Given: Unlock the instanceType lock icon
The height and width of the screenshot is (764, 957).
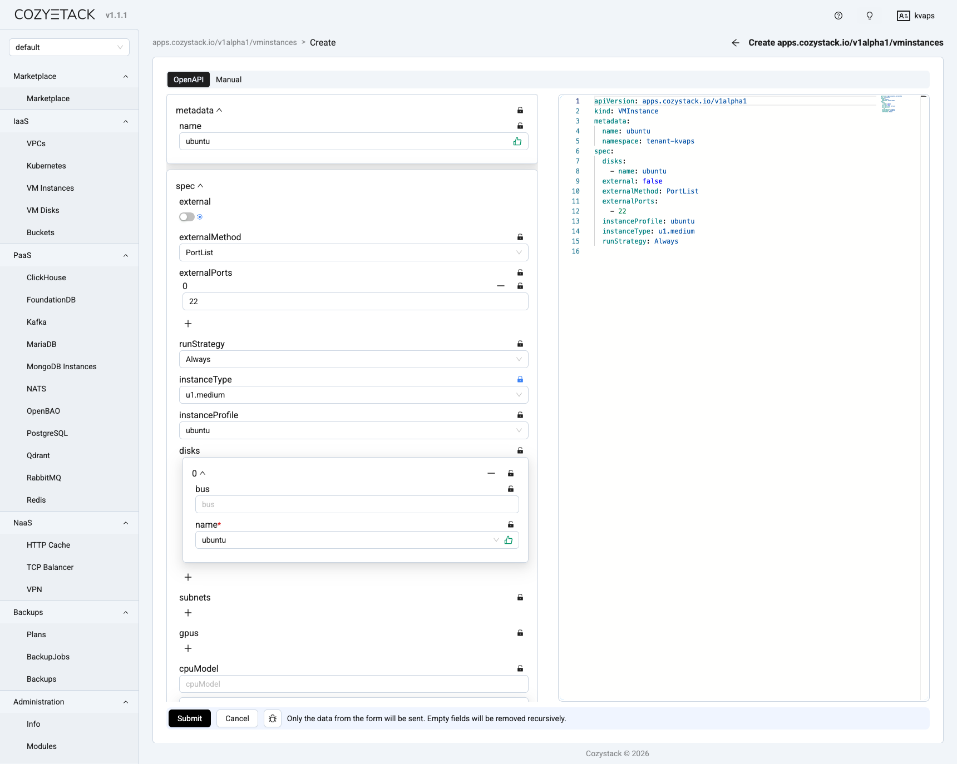Looking at the screenshot, I should pyautogui.click(x=520, y=379).
